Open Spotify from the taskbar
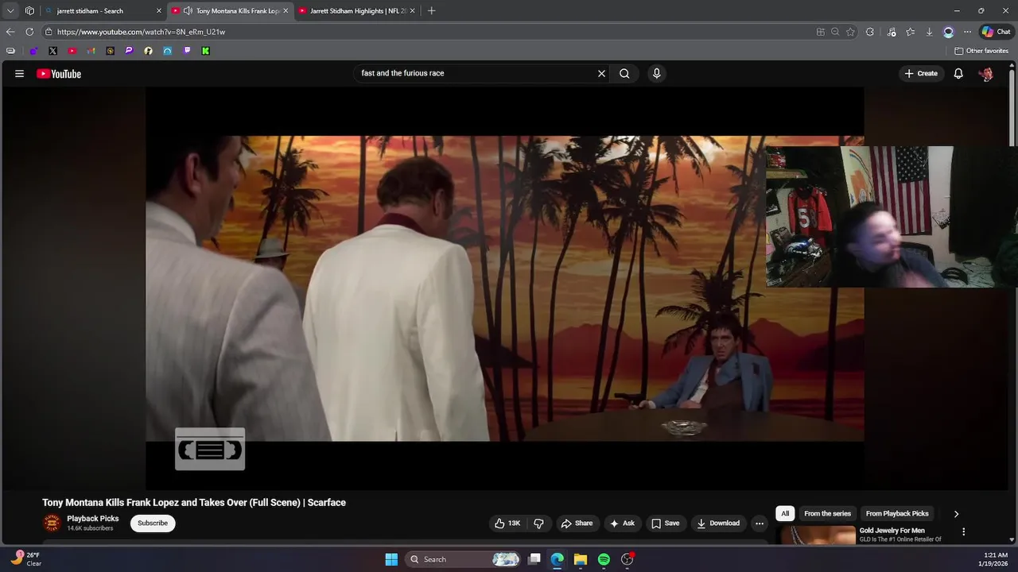This screenshot has height=572, width=1018. [x=604, y=559]
